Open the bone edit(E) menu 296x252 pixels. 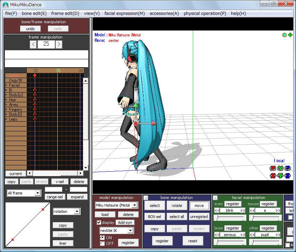(34, 14)
